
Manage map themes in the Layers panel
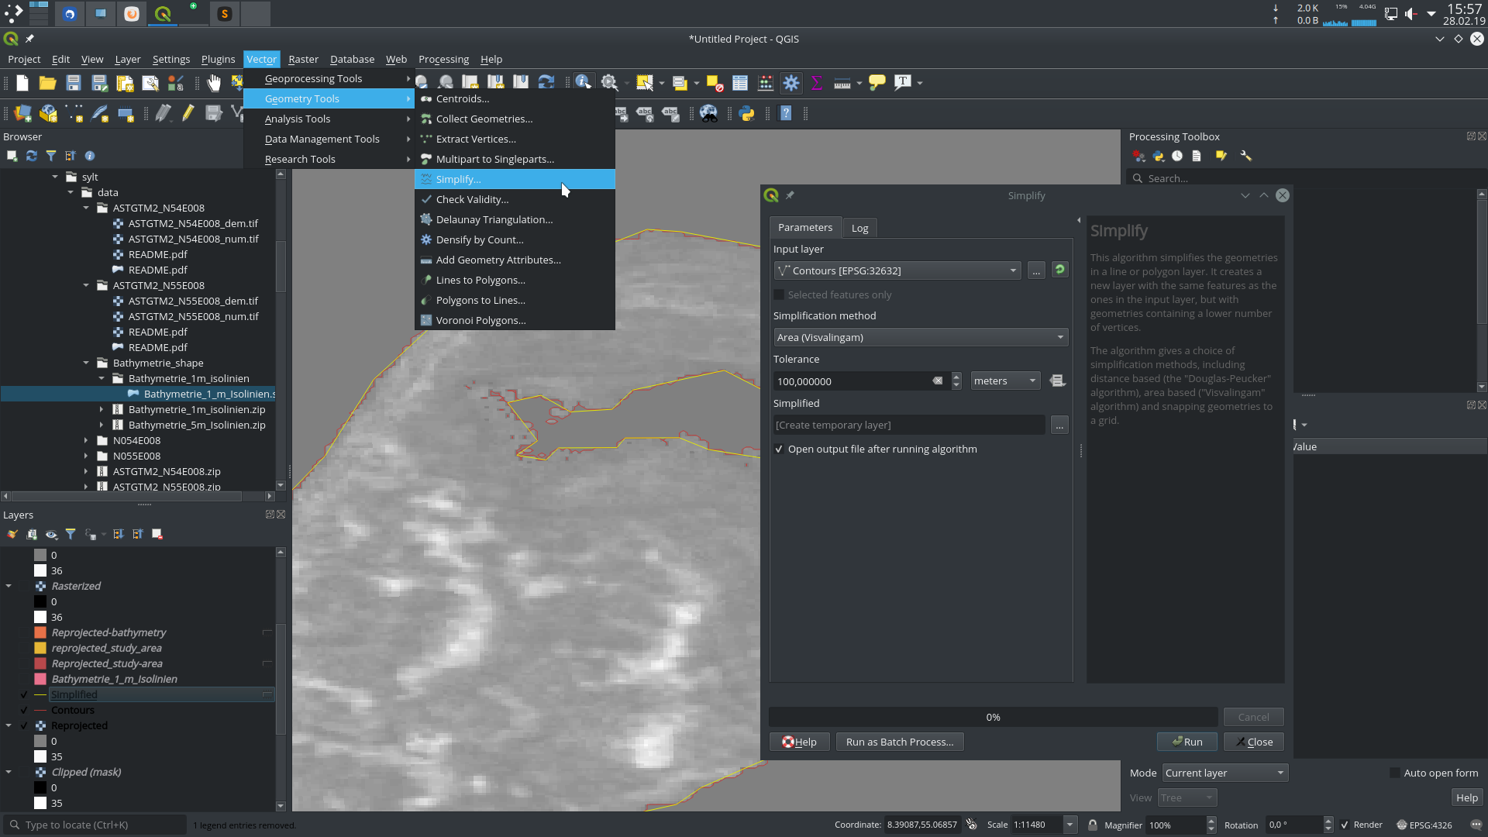(x=51, y=534)
